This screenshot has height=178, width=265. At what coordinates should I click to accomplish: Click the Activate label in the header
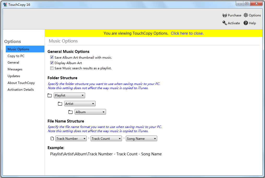coord(234,23)
